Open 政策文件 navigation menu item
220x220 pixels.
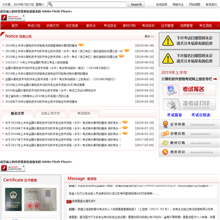[x=53, y=26]
